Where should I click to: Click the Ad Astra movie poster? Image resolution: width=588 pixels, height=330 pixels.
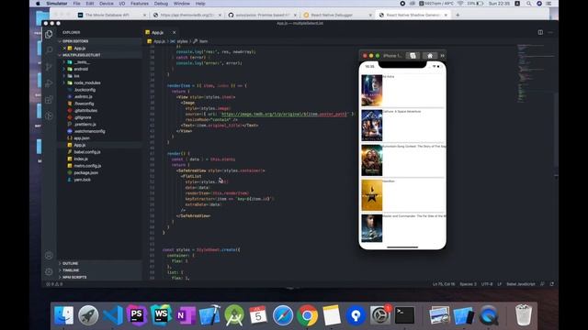(371, 90)
